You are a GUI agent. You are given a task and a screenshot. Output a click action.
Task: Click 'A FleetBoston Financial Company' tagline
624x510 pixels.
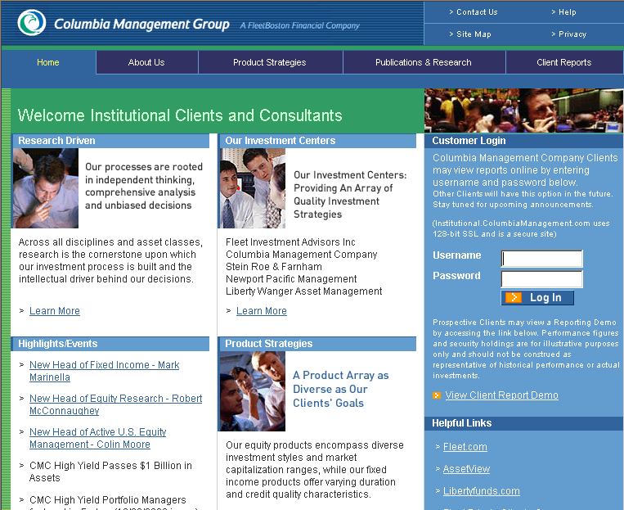tap(299, 25)
